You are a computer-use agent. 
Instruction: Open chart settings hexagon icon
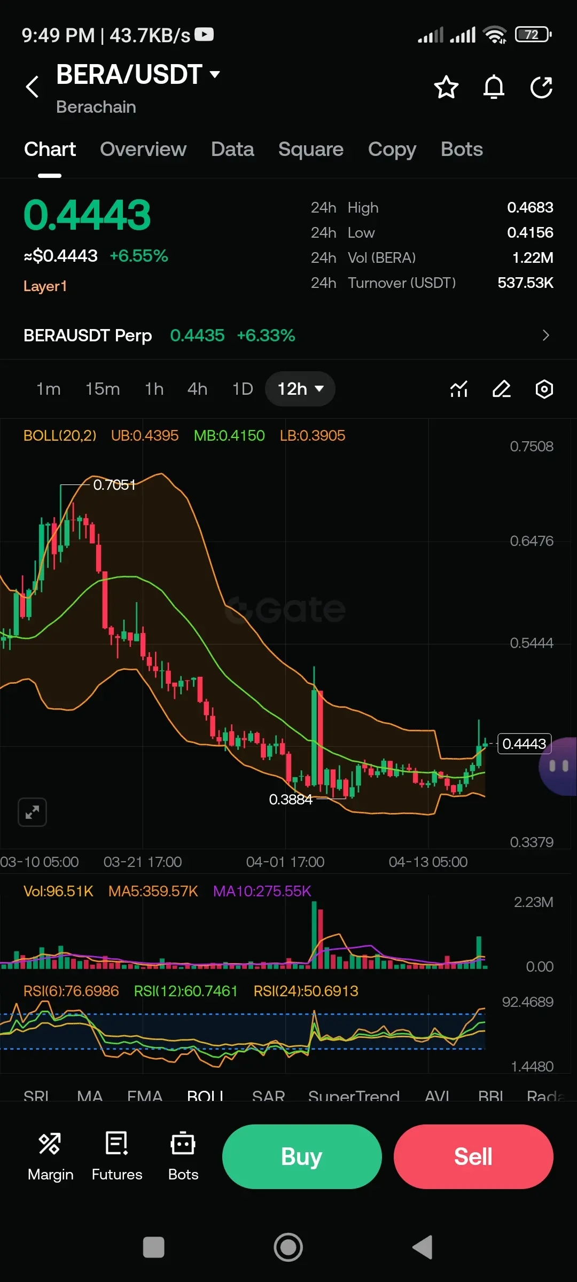(544, 389)
